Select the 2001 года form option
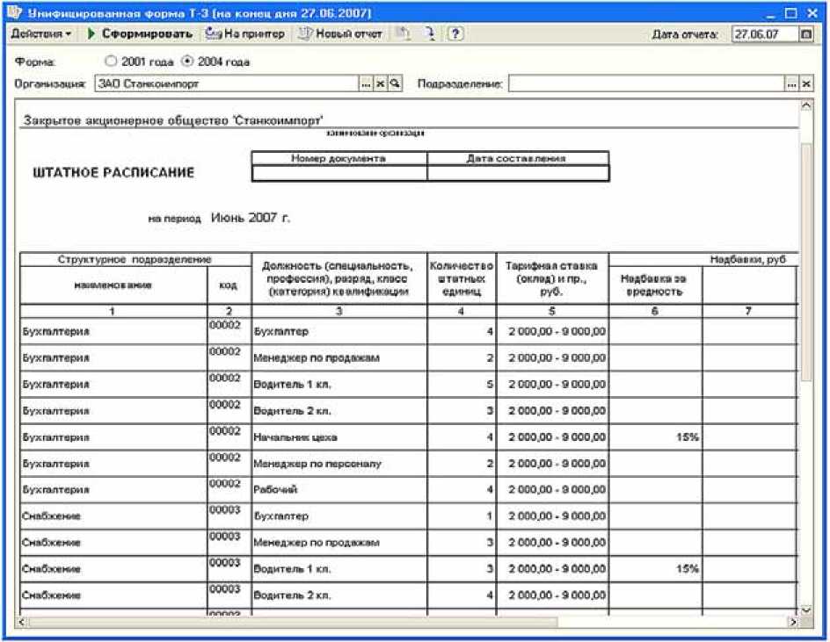The width and height of the screenshot is (830, 642). tap(111, 62)
